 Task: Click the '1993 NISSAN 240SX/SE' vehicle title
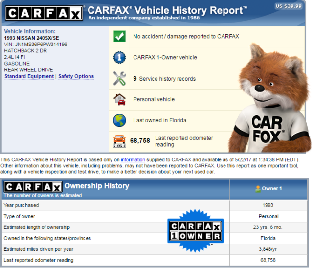click(31, 38)
